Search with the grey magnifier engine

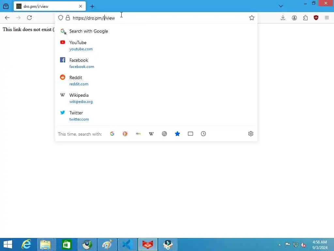click(x=164, y=134)
